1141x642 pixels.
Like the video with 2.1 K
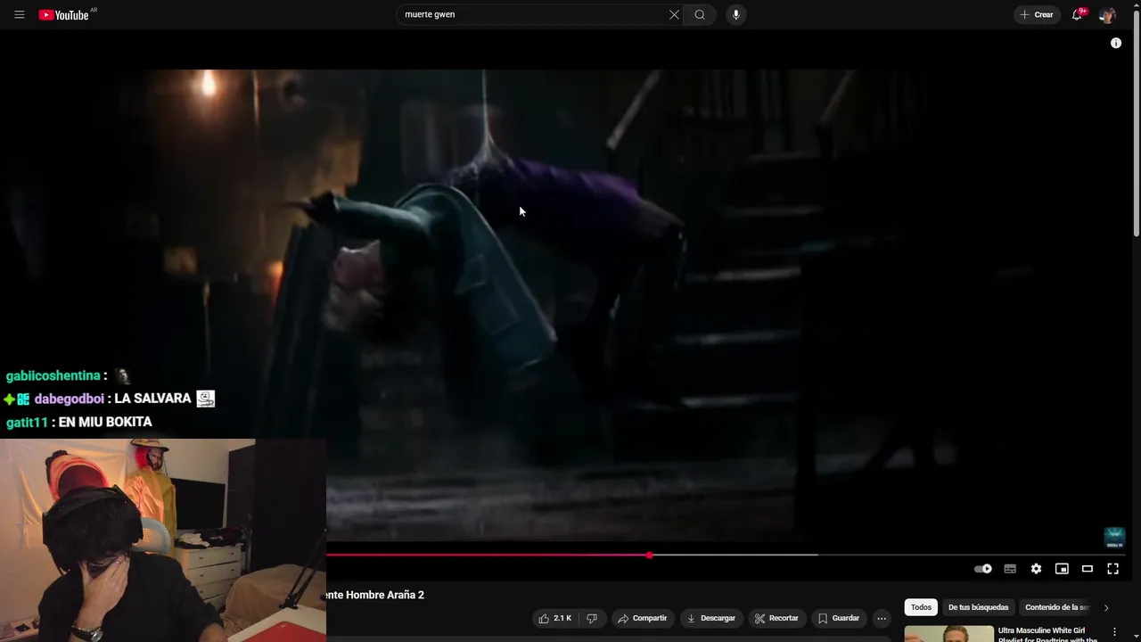555,618
